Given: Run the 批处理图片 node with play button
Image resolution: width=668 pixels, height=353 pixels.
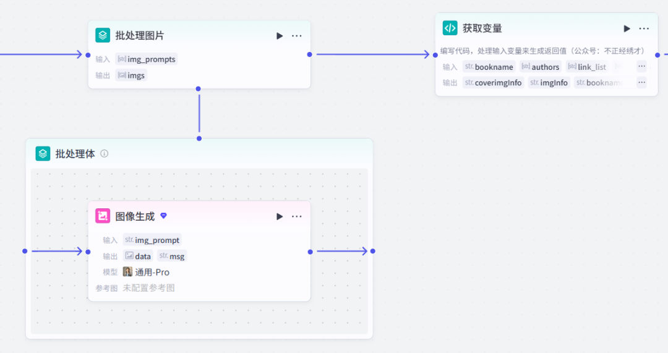Looking at the screenshot, I should tap(280, 36).
